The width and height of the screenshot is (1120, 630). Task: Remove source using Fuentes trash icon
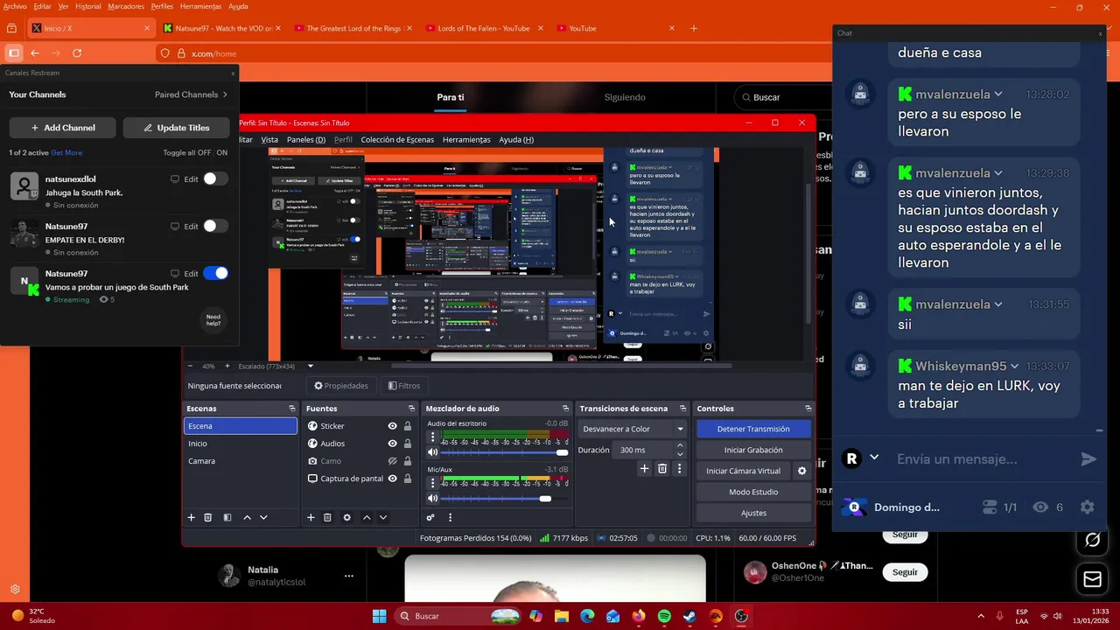coord(327,517)
